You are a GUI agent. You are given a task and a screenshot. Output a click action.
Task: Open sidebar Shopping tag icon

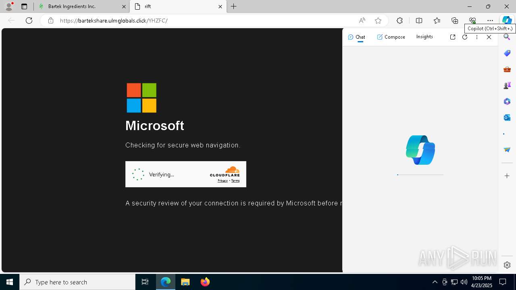tap(507, 53)
